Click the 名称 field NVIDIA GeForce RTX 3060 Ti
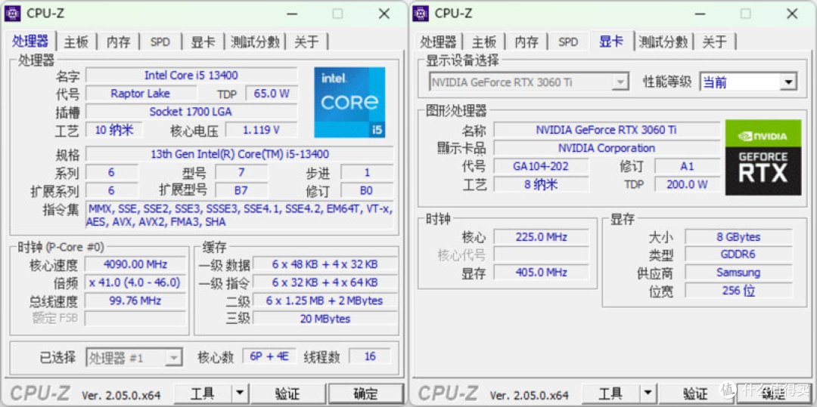Image resolution: width=817 pixels, height=407 pixels. pyautogui.click(x=607, y=130)
